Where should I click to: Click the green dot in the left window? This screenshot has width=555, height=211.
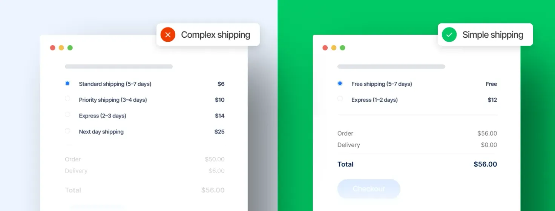pos(70,48)
